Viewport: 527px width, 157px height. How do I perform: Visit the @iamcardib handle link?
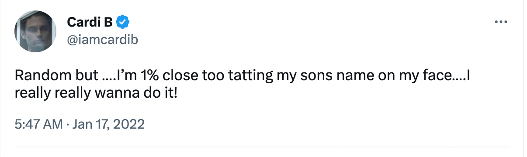102,39
